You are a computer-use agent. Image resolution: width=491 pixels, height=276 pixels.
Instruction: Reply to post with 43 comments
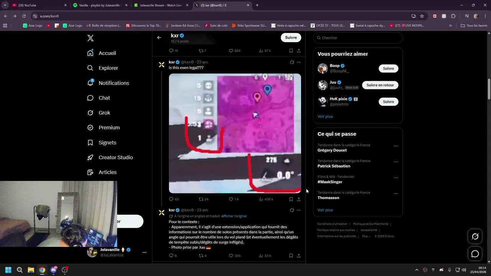(x=174, y=199)
